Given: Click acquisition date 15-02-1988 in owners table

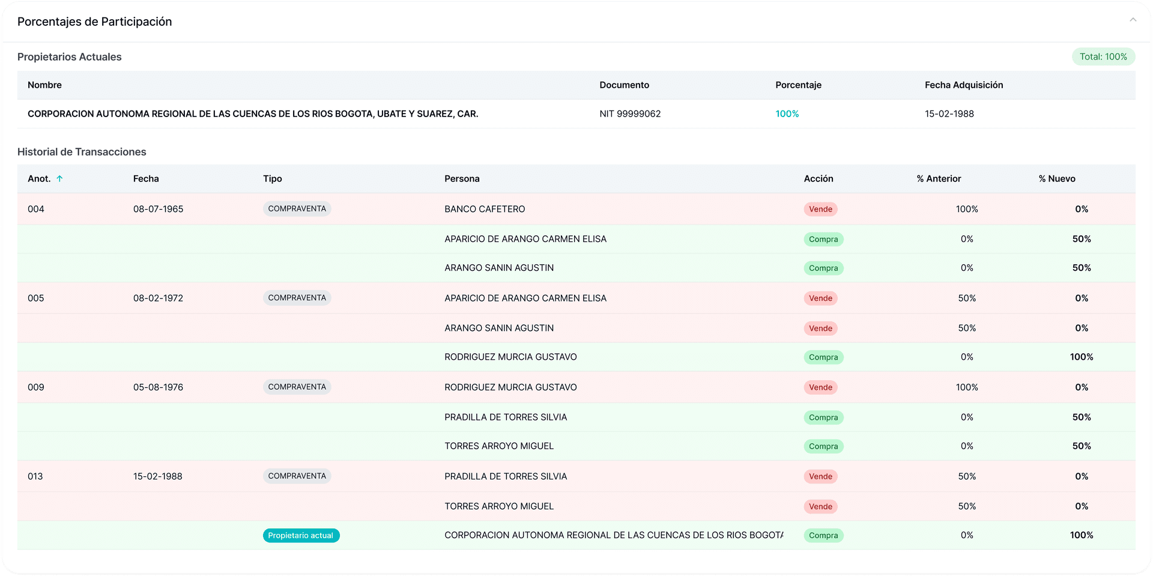Looking at the screenshot, I should (x=949, y=114).
